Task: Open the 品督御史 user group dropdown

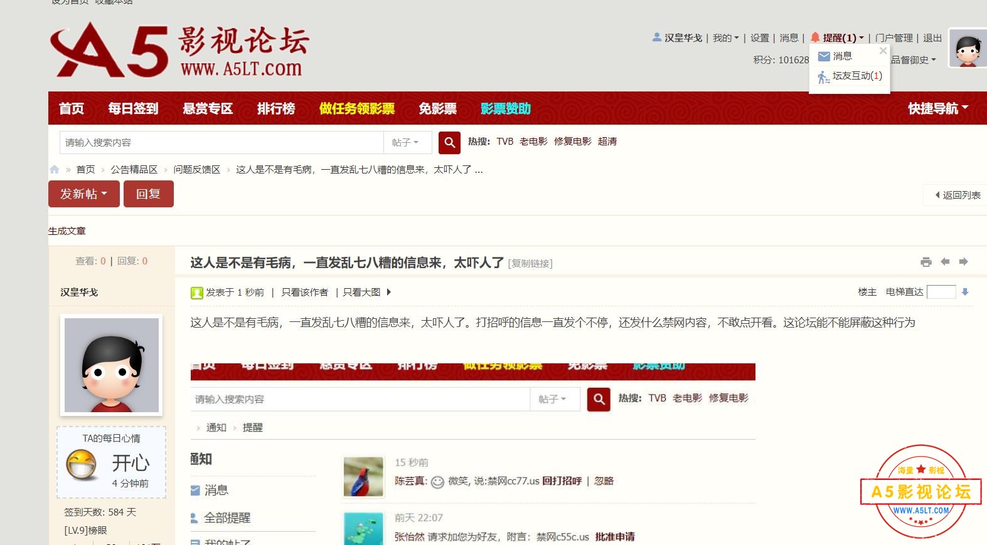Action: click(x=914, y=60)
